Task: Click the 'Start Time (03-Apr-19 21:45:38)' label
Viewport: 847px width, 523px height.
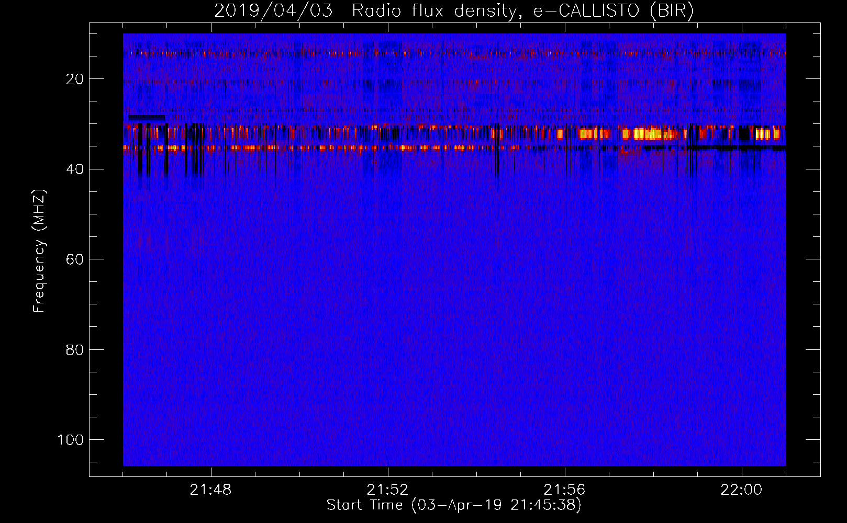Action: pos(454,505)
